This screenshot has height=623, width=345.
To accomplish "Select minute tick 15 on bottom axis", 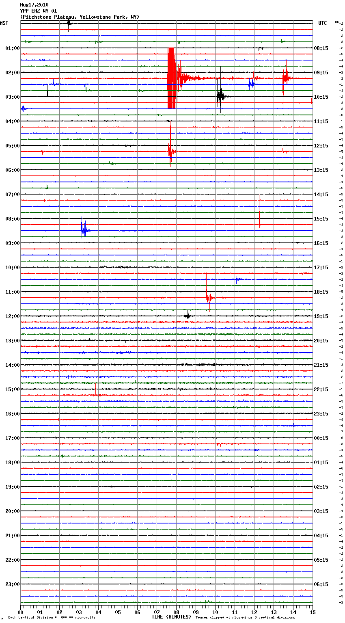I will (x=313, y=612).
